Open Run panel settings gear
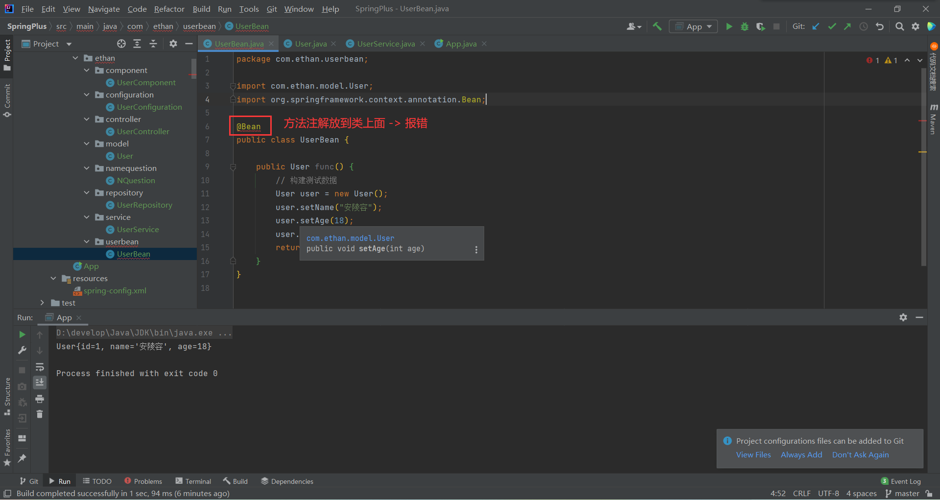This screenshot has width=940, height=500. coord(903,317)
